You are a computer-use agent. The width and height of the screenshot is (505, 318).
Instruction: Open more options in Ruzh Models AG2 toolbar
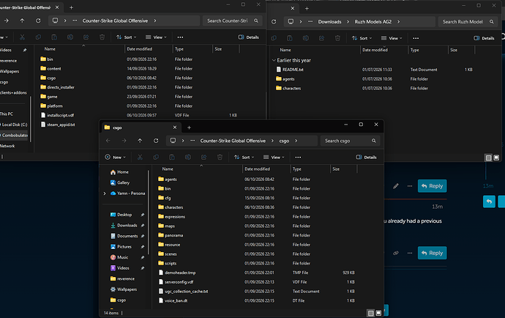416,38
